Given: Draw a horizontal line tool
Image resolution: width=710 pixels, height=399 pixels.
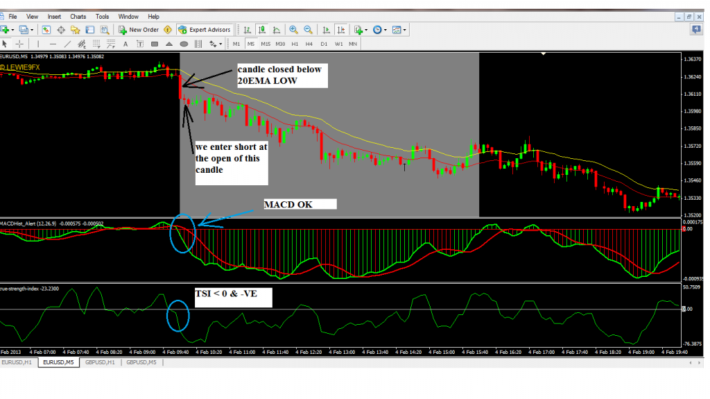Looking at the screenshot, I should [53, 44].
